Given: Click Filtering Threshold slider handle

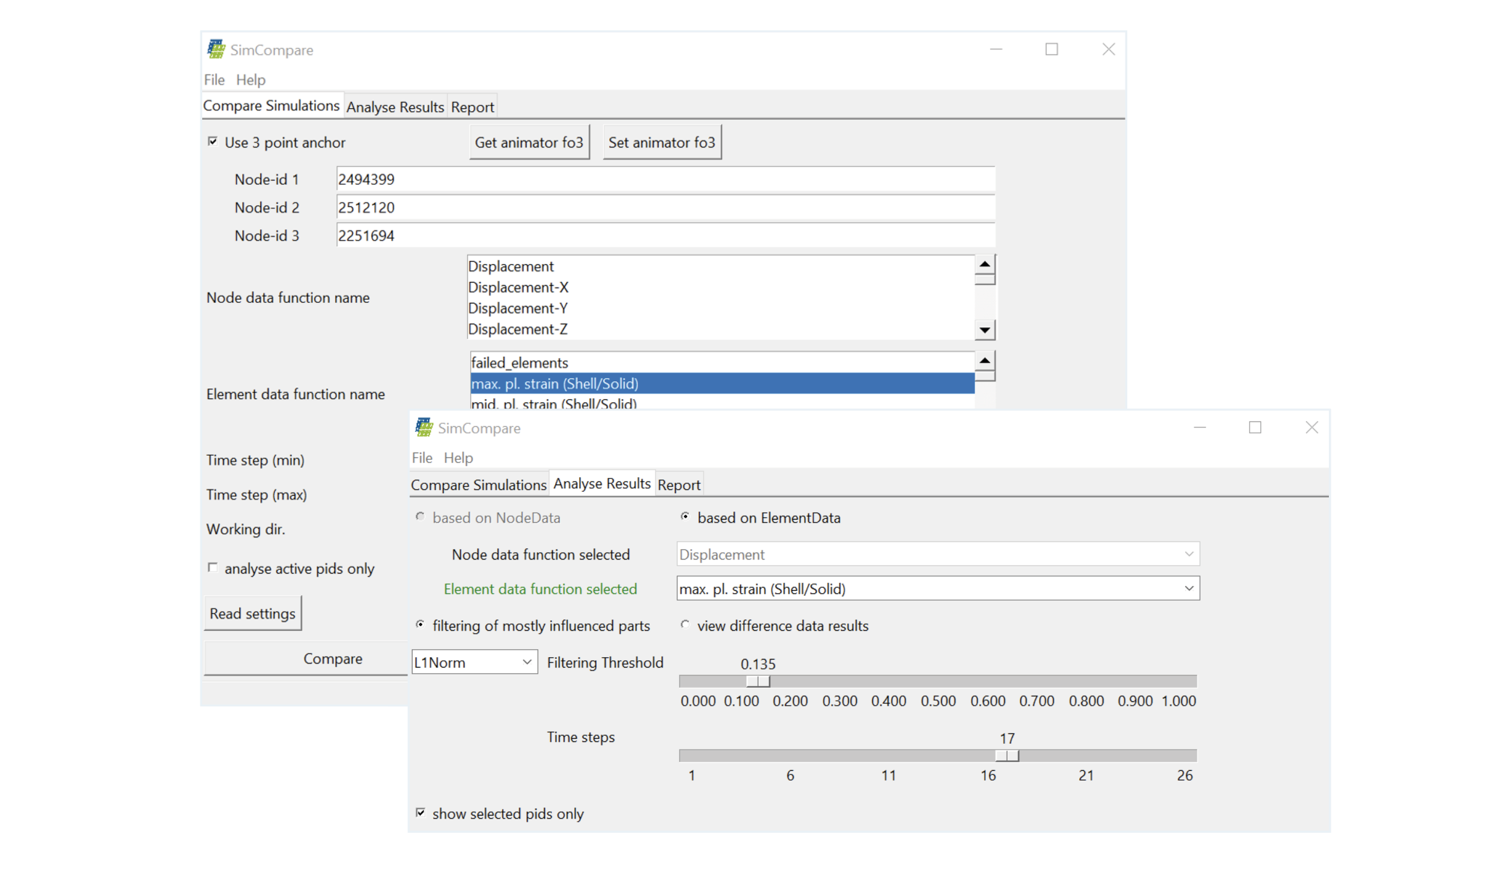Looking at the screenshot, I should (x=758, y=680).
